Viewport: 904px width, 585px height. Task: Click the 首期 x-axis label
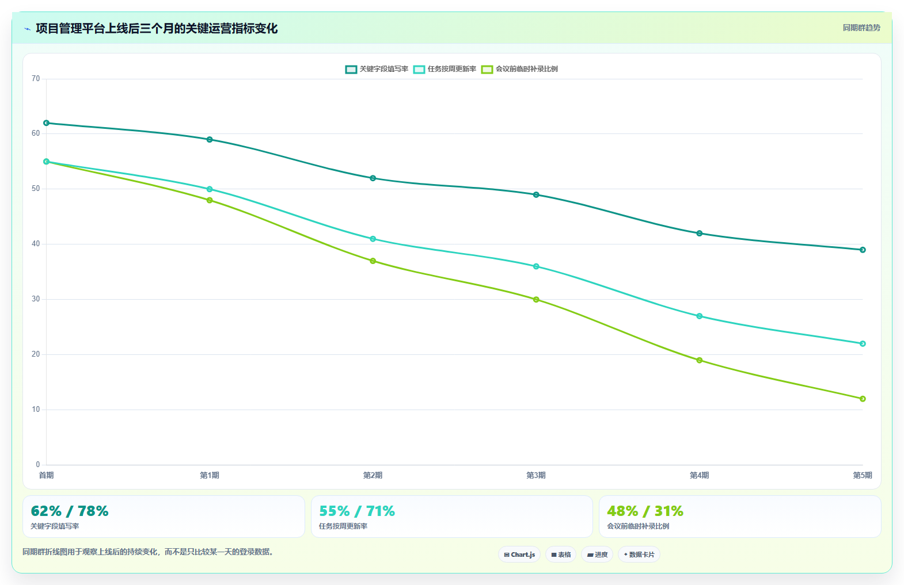[47, 475]
